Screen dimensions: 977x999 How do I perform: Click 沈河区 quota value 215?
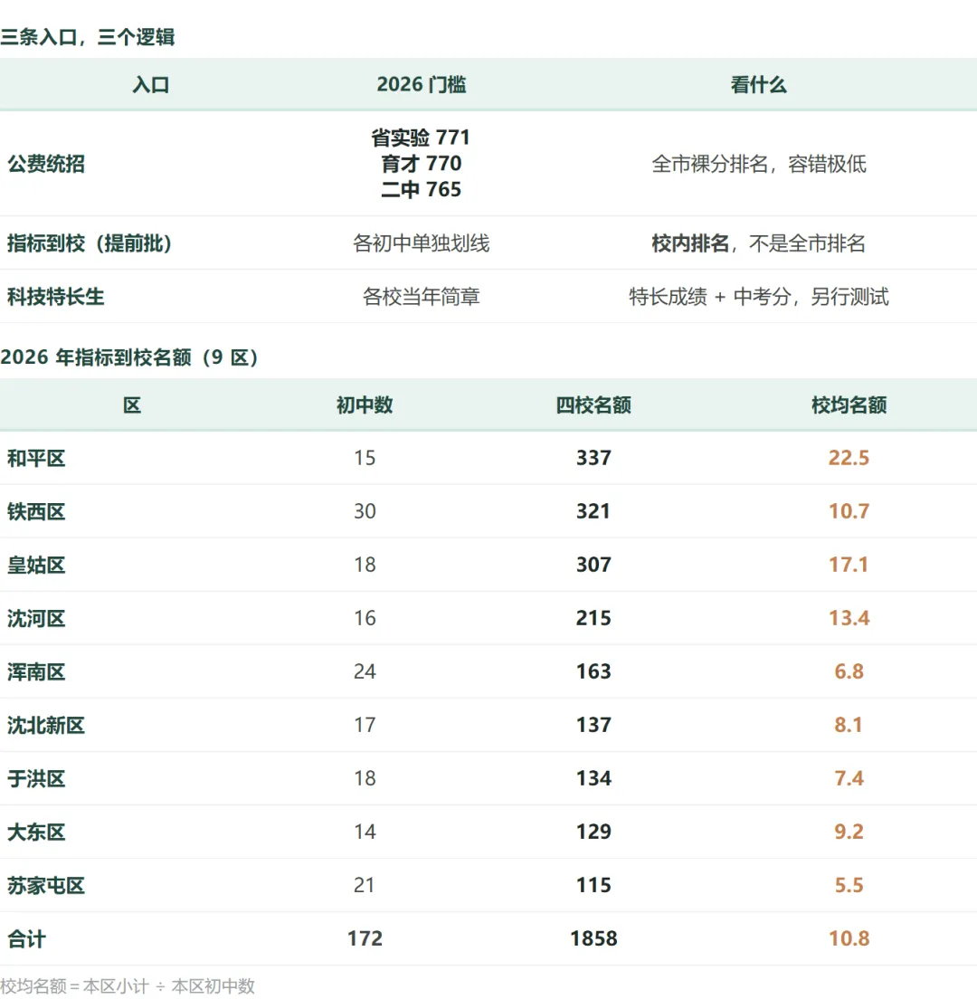(x=593, y=619)
